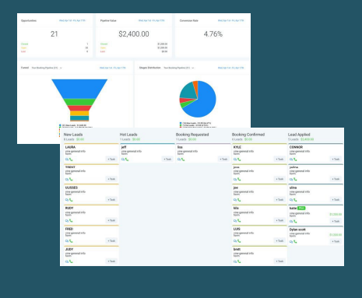This screenshot has height=298, width=362.
Task: Open the chat icon on CONNOR's card
Action: [291, 160]
